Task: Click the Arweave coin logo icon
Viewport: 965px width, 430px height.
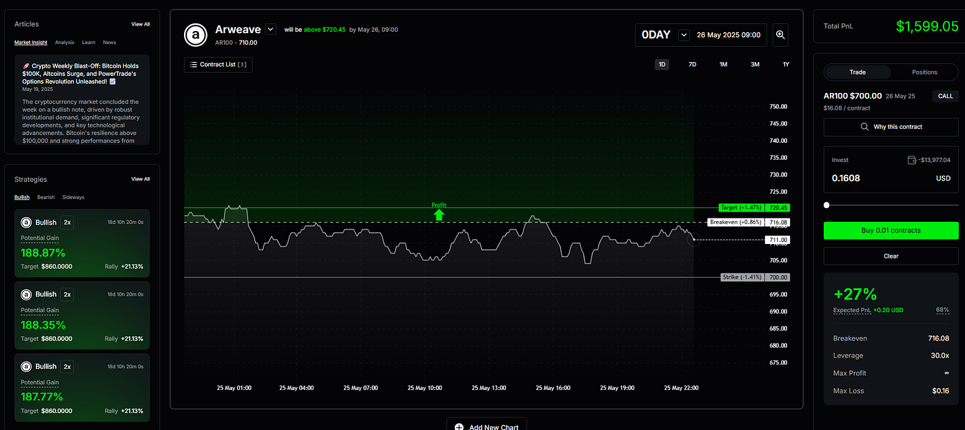Action: click(196, 34)
